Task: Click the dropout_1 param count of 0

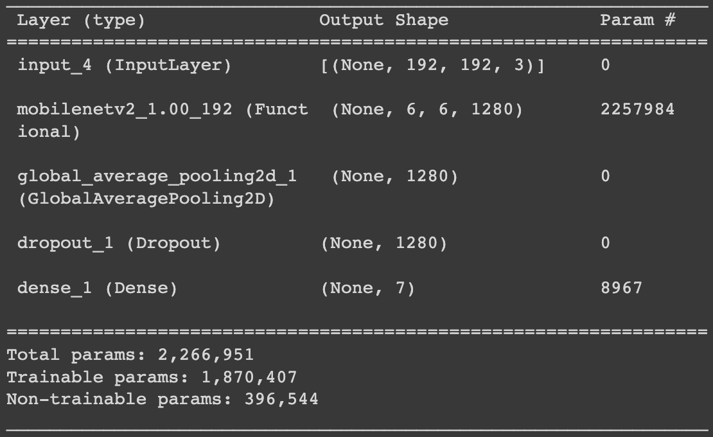Action: (605, 243)
